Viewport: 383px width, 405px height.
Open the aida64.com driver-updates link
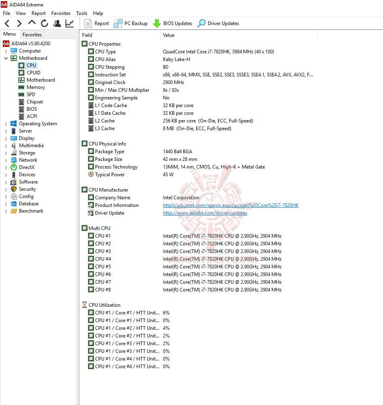pos(205,213)
